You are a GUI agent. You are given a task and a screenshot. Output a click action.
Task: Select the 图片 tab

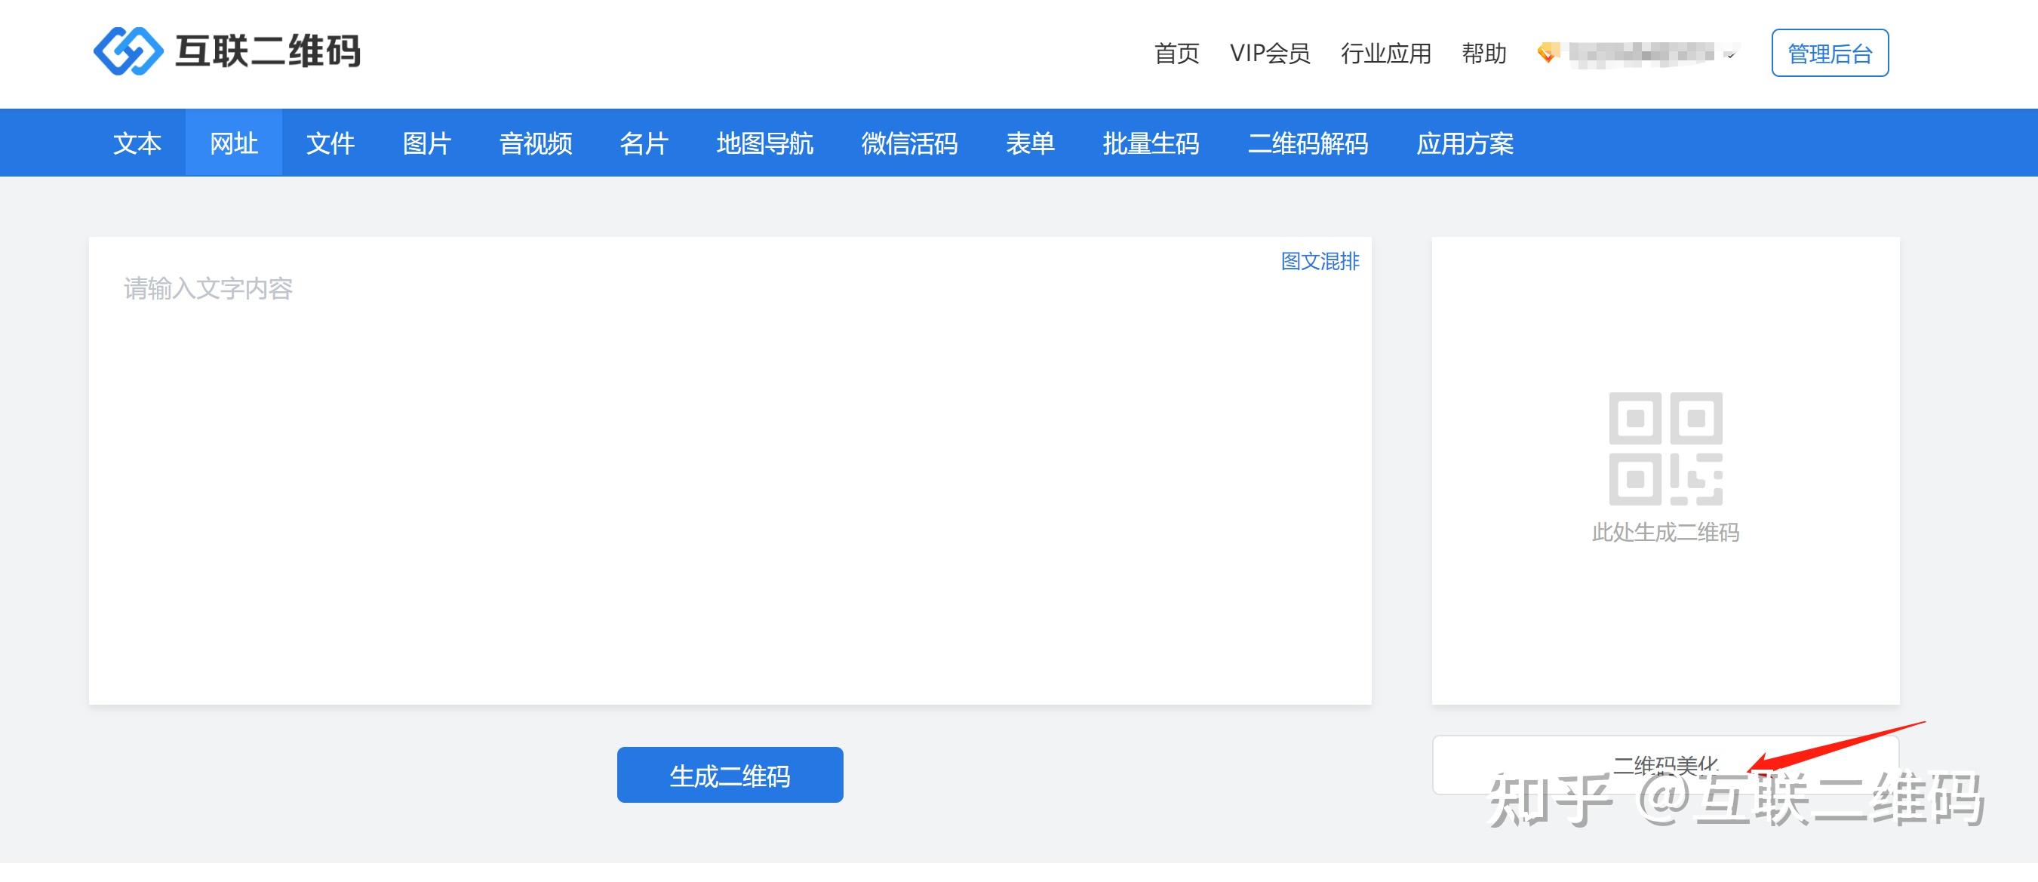click(x=427, y=143)
